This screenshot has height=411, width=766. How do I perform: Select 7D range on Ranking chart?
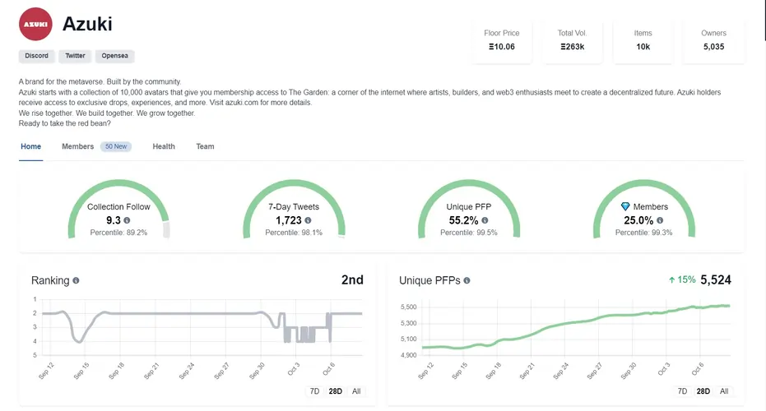[x=314, y=391]
